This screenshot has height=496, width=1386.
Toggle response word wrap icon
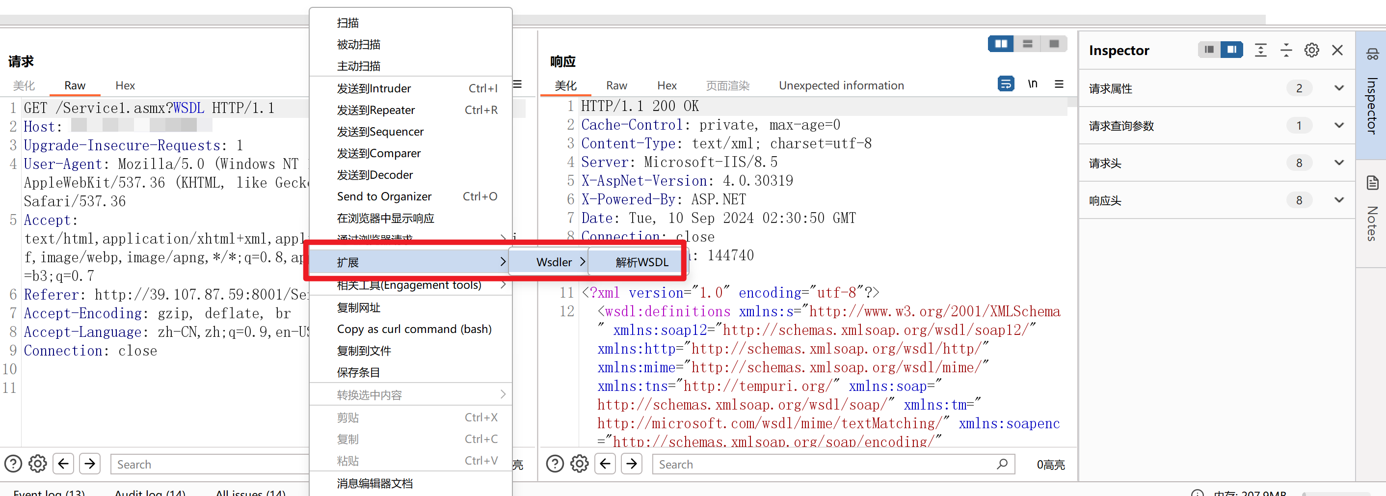pyautogui.click(x=1006, y=84)
